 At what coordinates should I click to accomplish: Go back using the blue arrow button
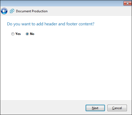(4, 11)
